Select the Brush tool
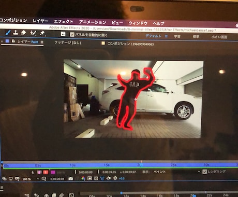 click(x=7, y=32)
